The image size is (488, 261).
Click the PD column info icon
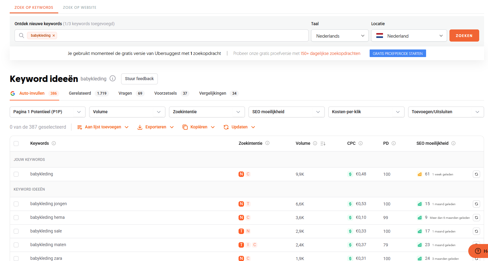tap(394, 143)
